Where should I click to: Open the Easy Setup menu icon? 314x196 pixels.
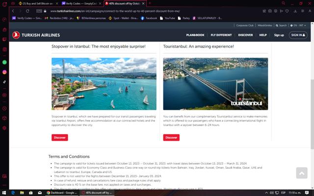pos(303,11)
